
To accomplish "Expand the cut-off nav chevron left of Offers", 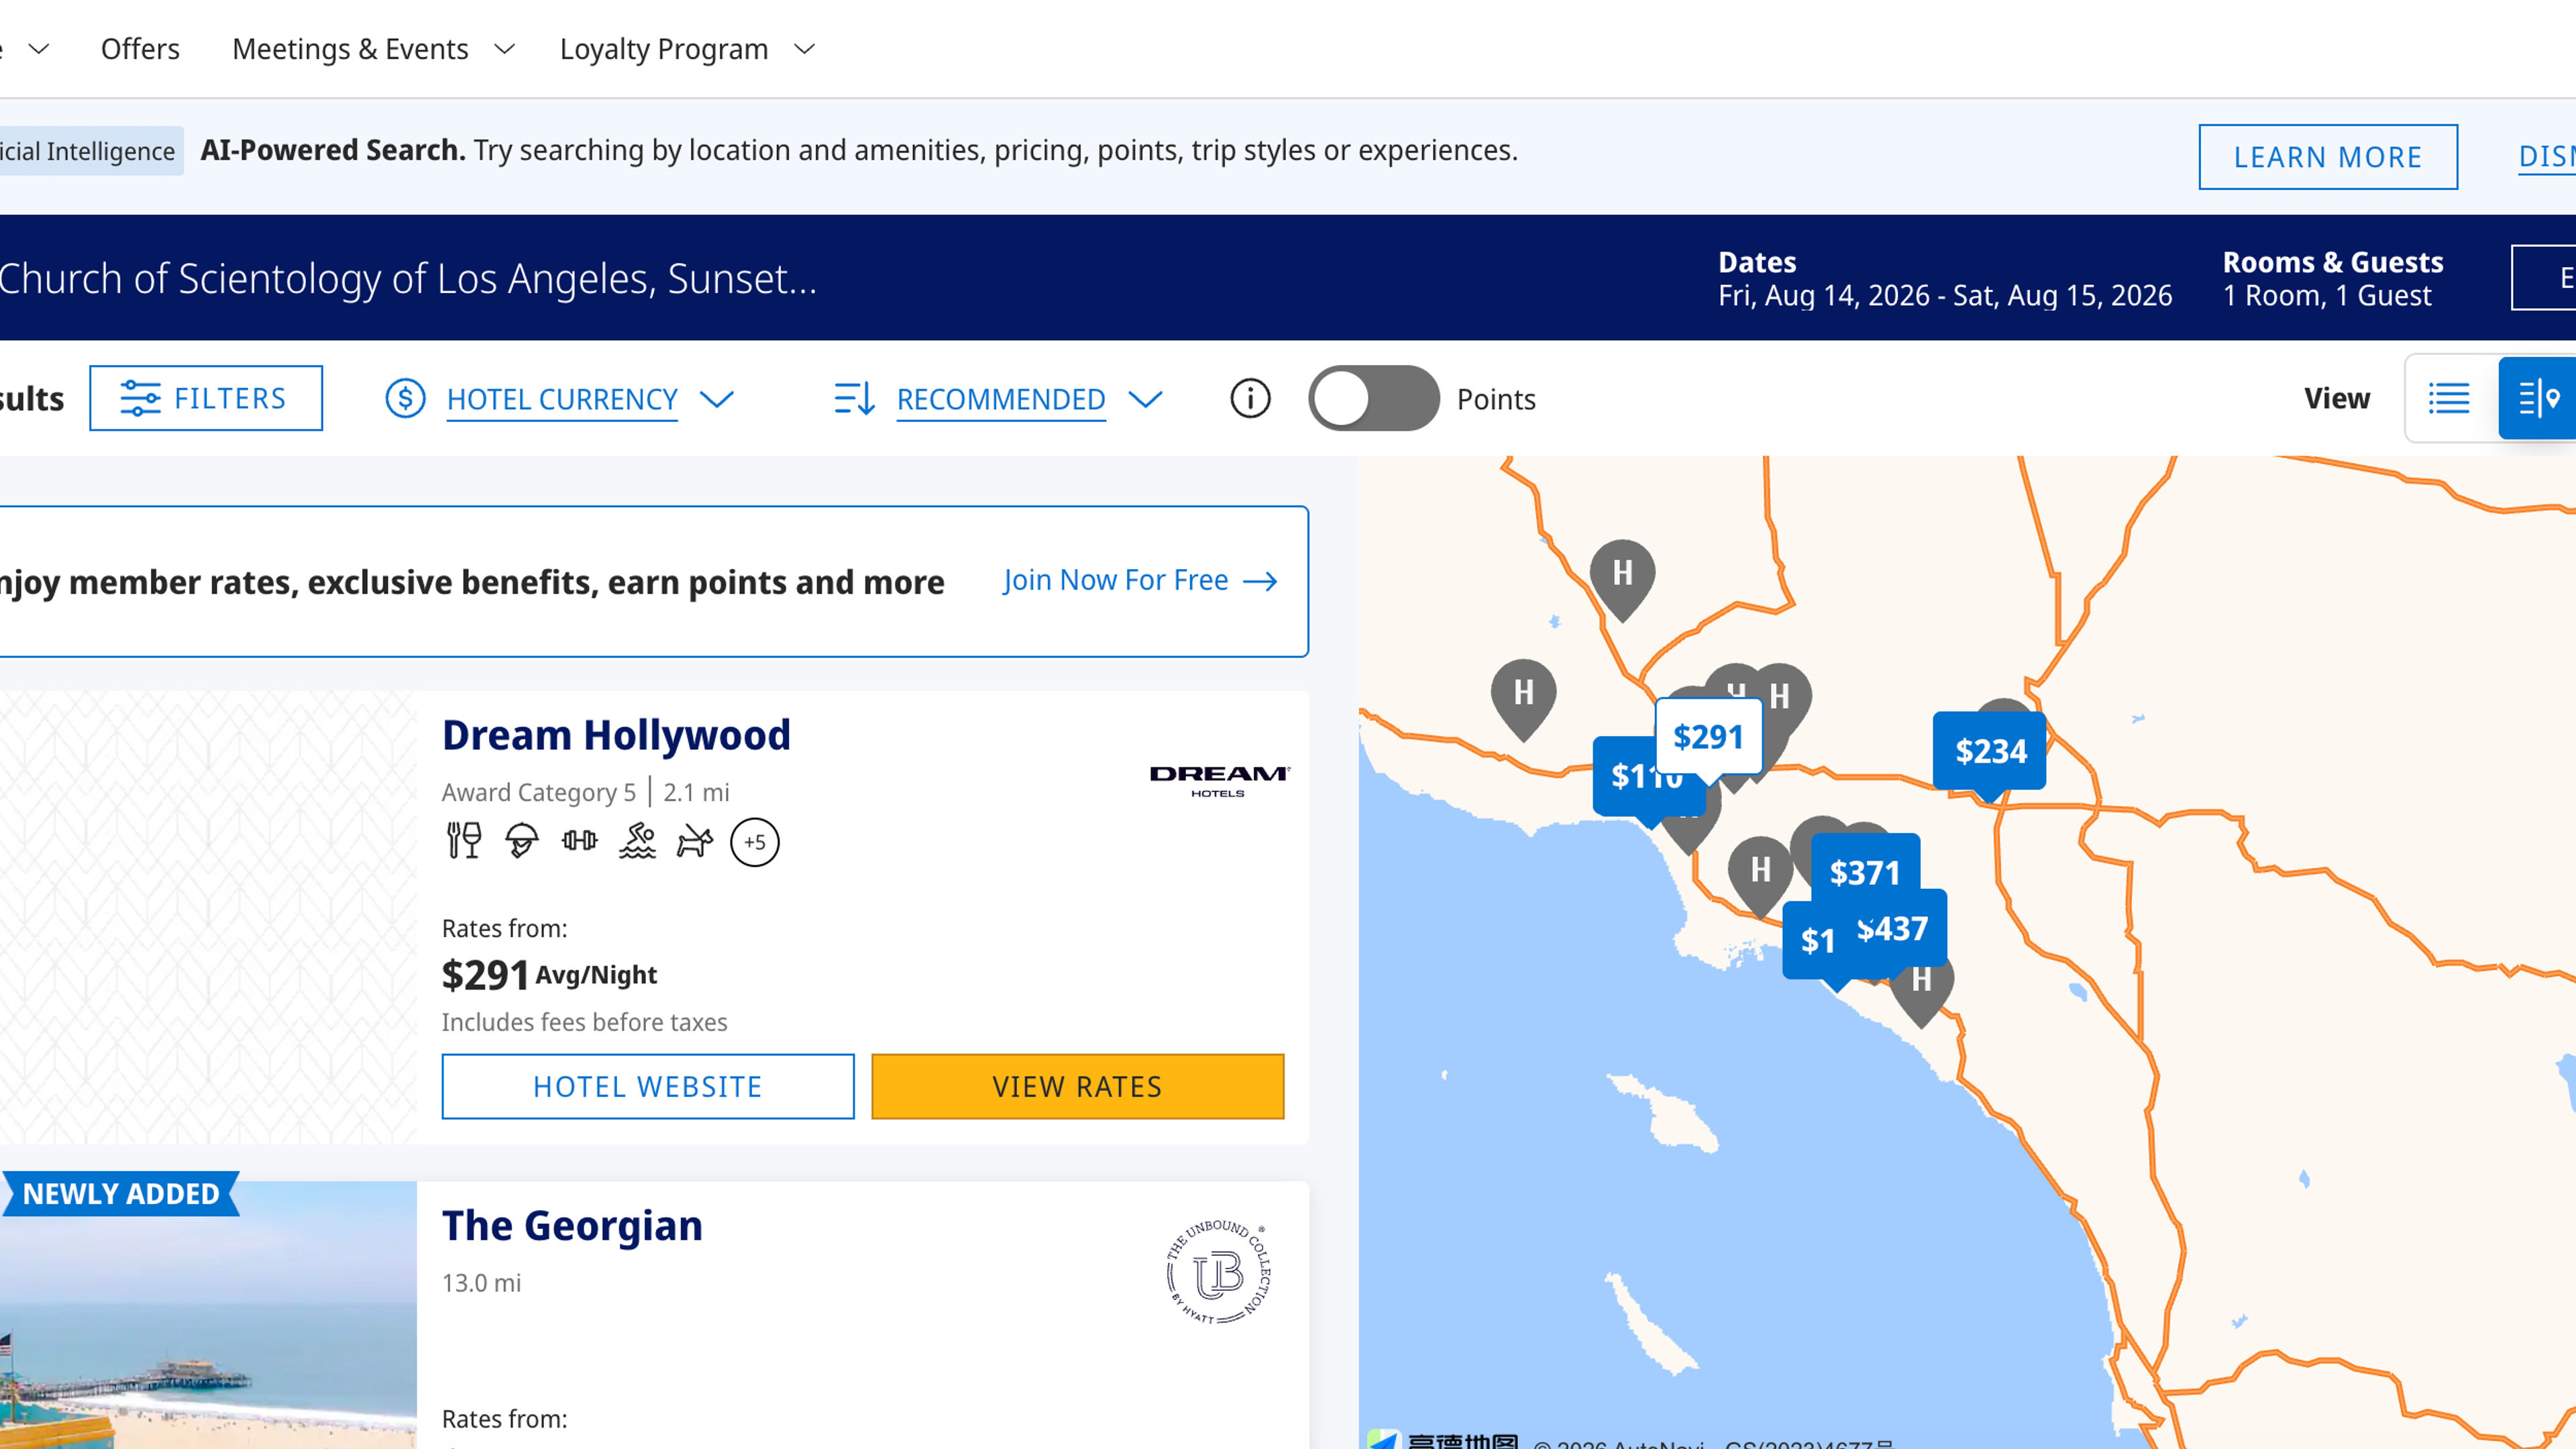I will pos(38,49).
